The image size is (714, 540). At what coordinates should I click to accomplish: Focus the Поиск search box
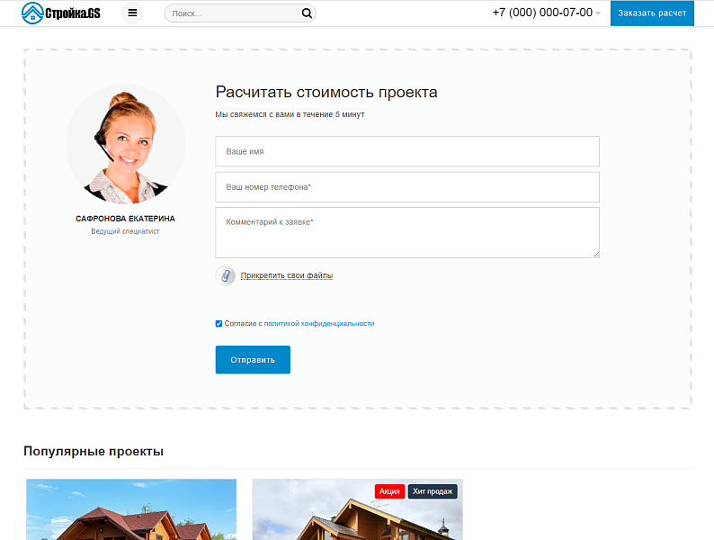click(x=232, y=13)
